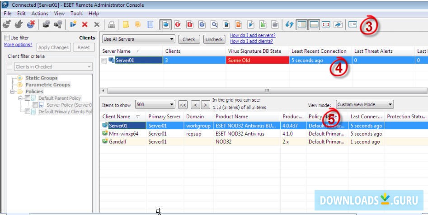The width and height of the screenshot is (428, 215).
Task: Click the server list horizontal scrollbar
Action: click(267, 91)
